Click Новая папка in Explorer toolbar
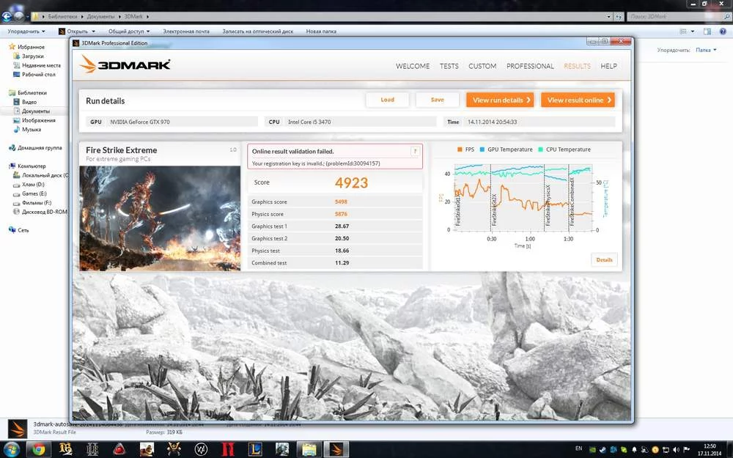Screen dimensions: 733x458 tap(321, 32)
